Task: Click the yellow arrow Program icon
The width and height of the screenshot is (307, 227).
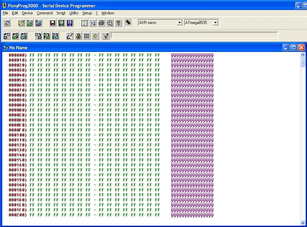Action: (x=95, y=36)
